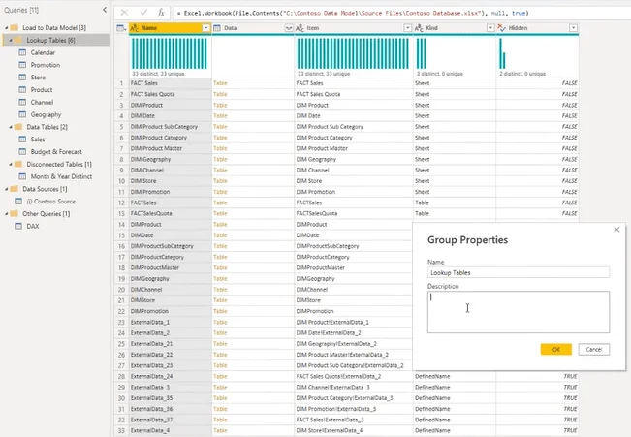Open the Table link in DIM Geography row
631x437 pixels.
[220, 159]
